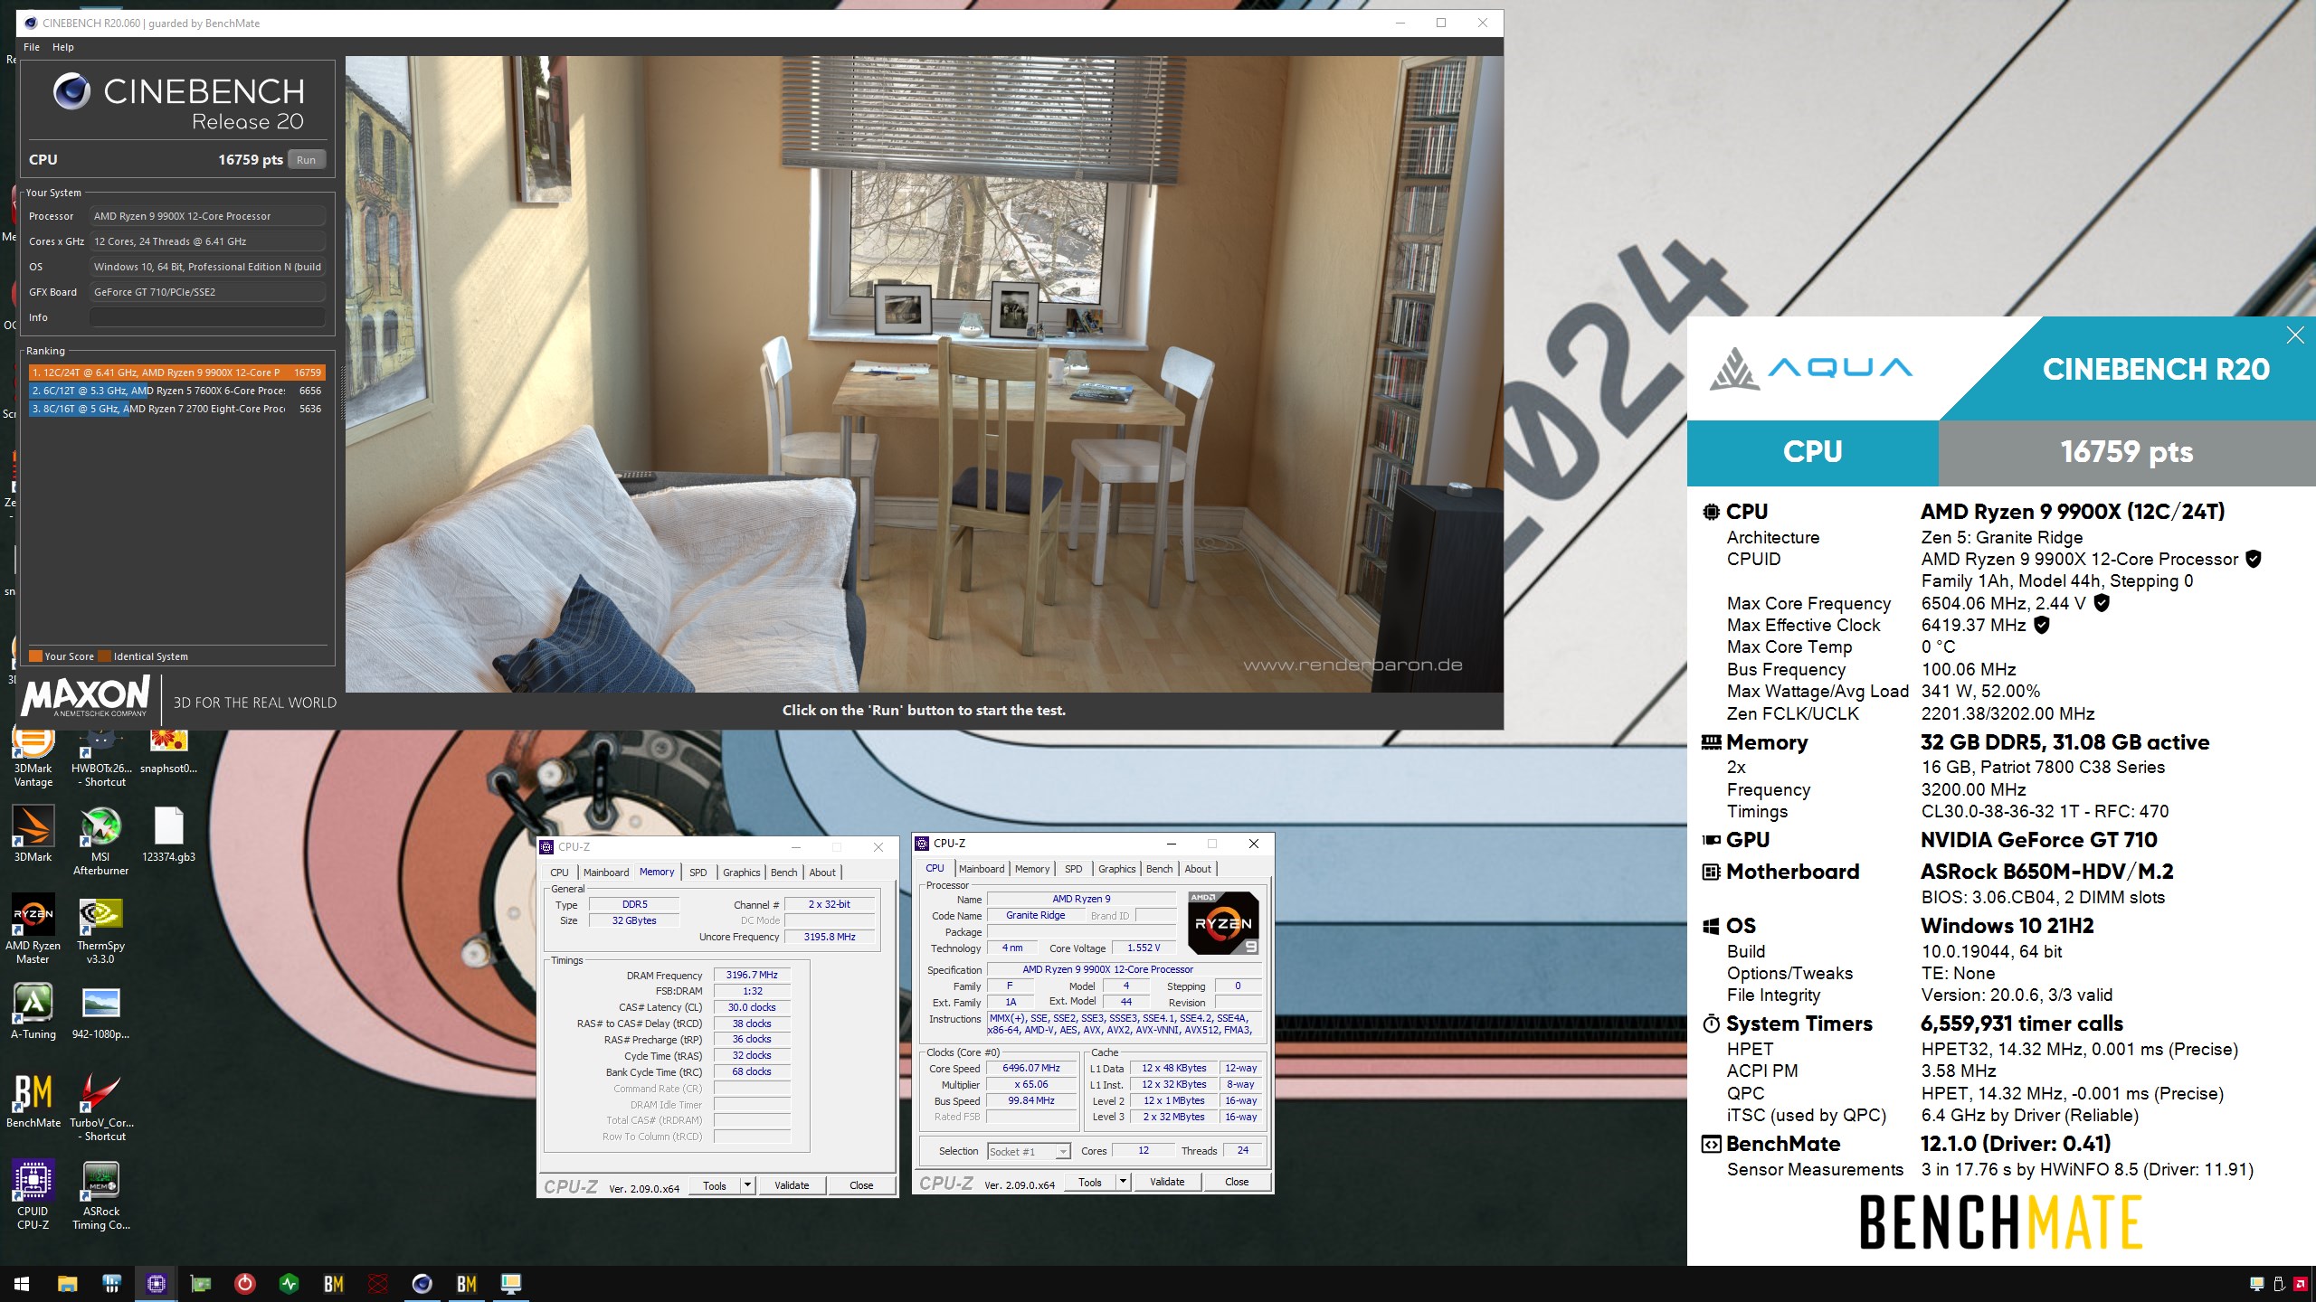The width and height of the screenshot is (2316, 1302).
Task: Launch the BenchMate desktop shortcut
Action: click(33, 1099)
